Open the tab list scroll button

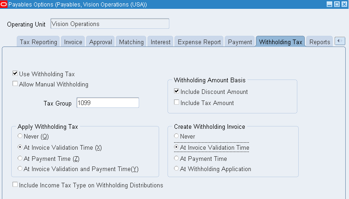pyautogui.click(x=340, y=41)
